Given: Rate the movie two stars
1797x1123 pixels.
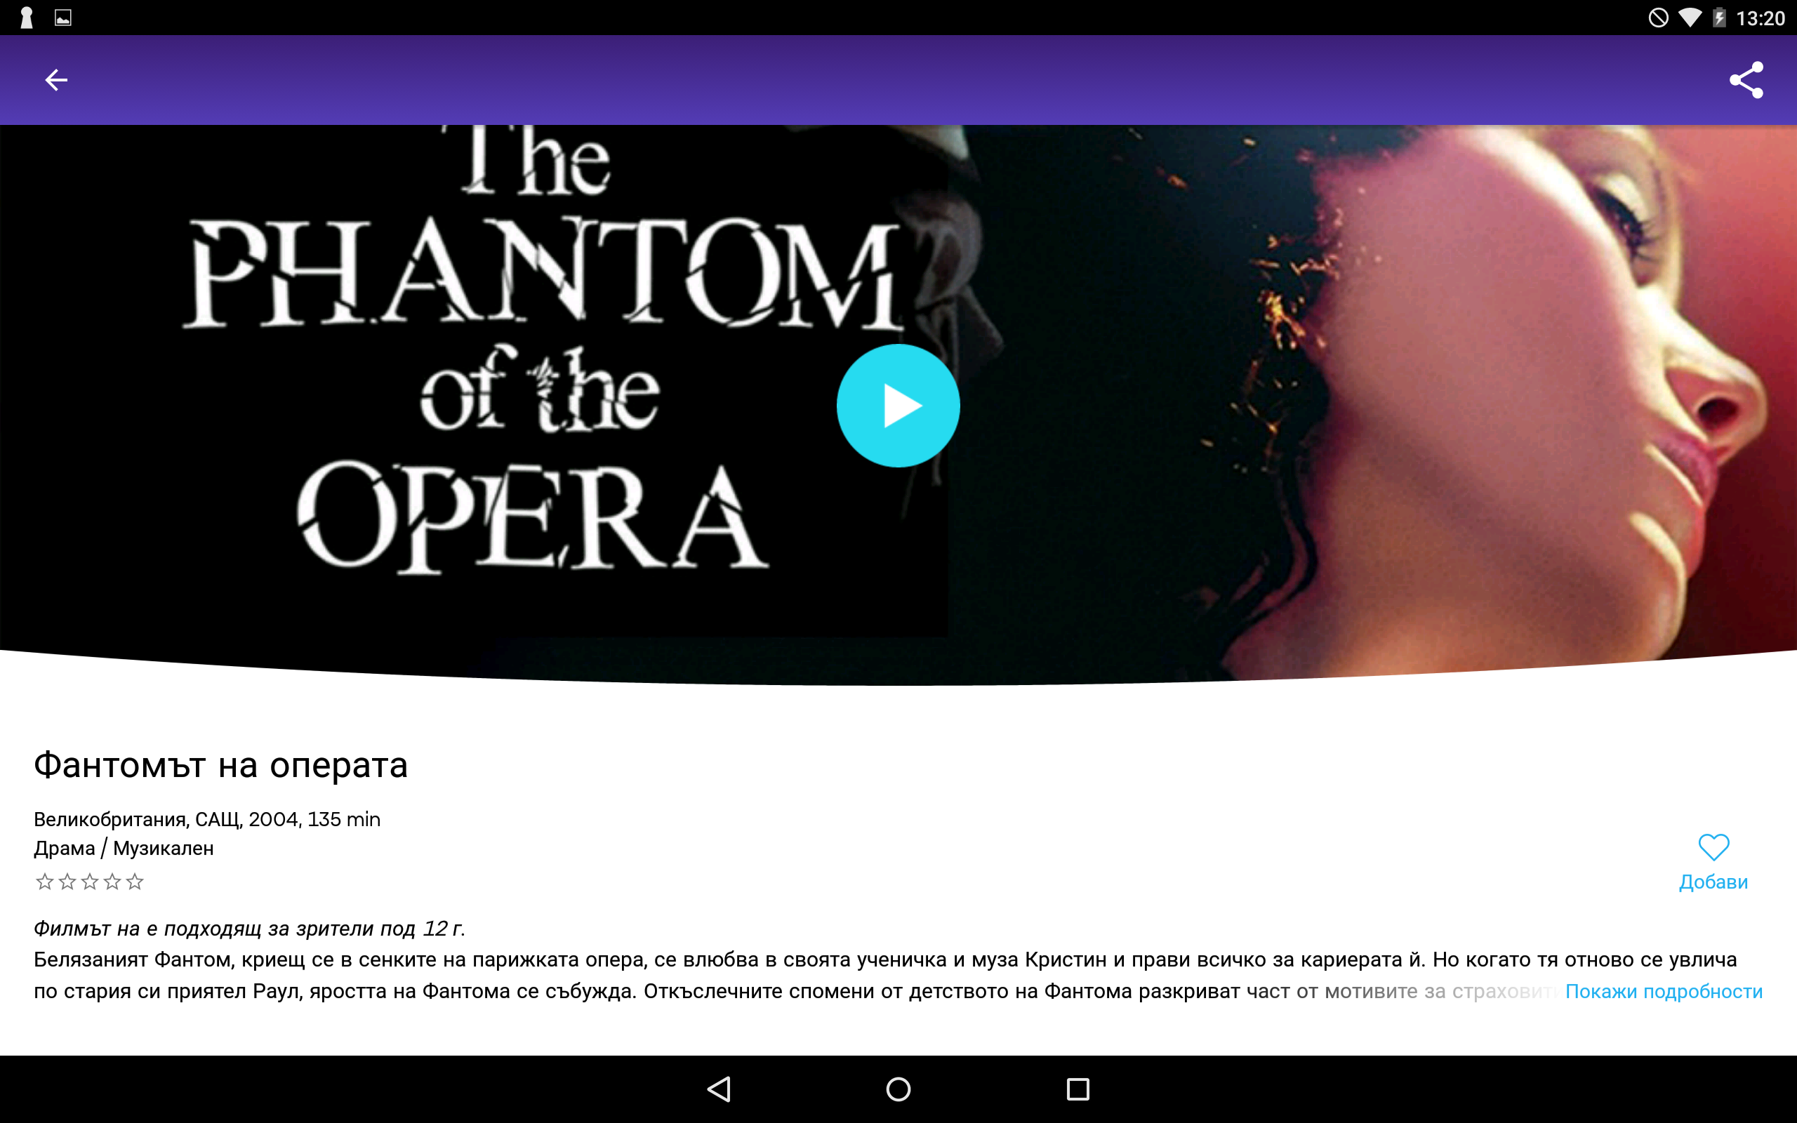Looking at the screenshot, I should 67,882.
